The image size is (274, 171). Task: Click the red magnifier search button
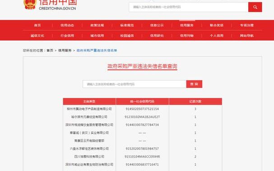click(x=255, y=7)
